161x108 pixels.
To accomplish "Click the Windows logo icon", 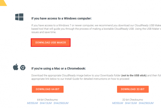I will [x=19, y=17].
